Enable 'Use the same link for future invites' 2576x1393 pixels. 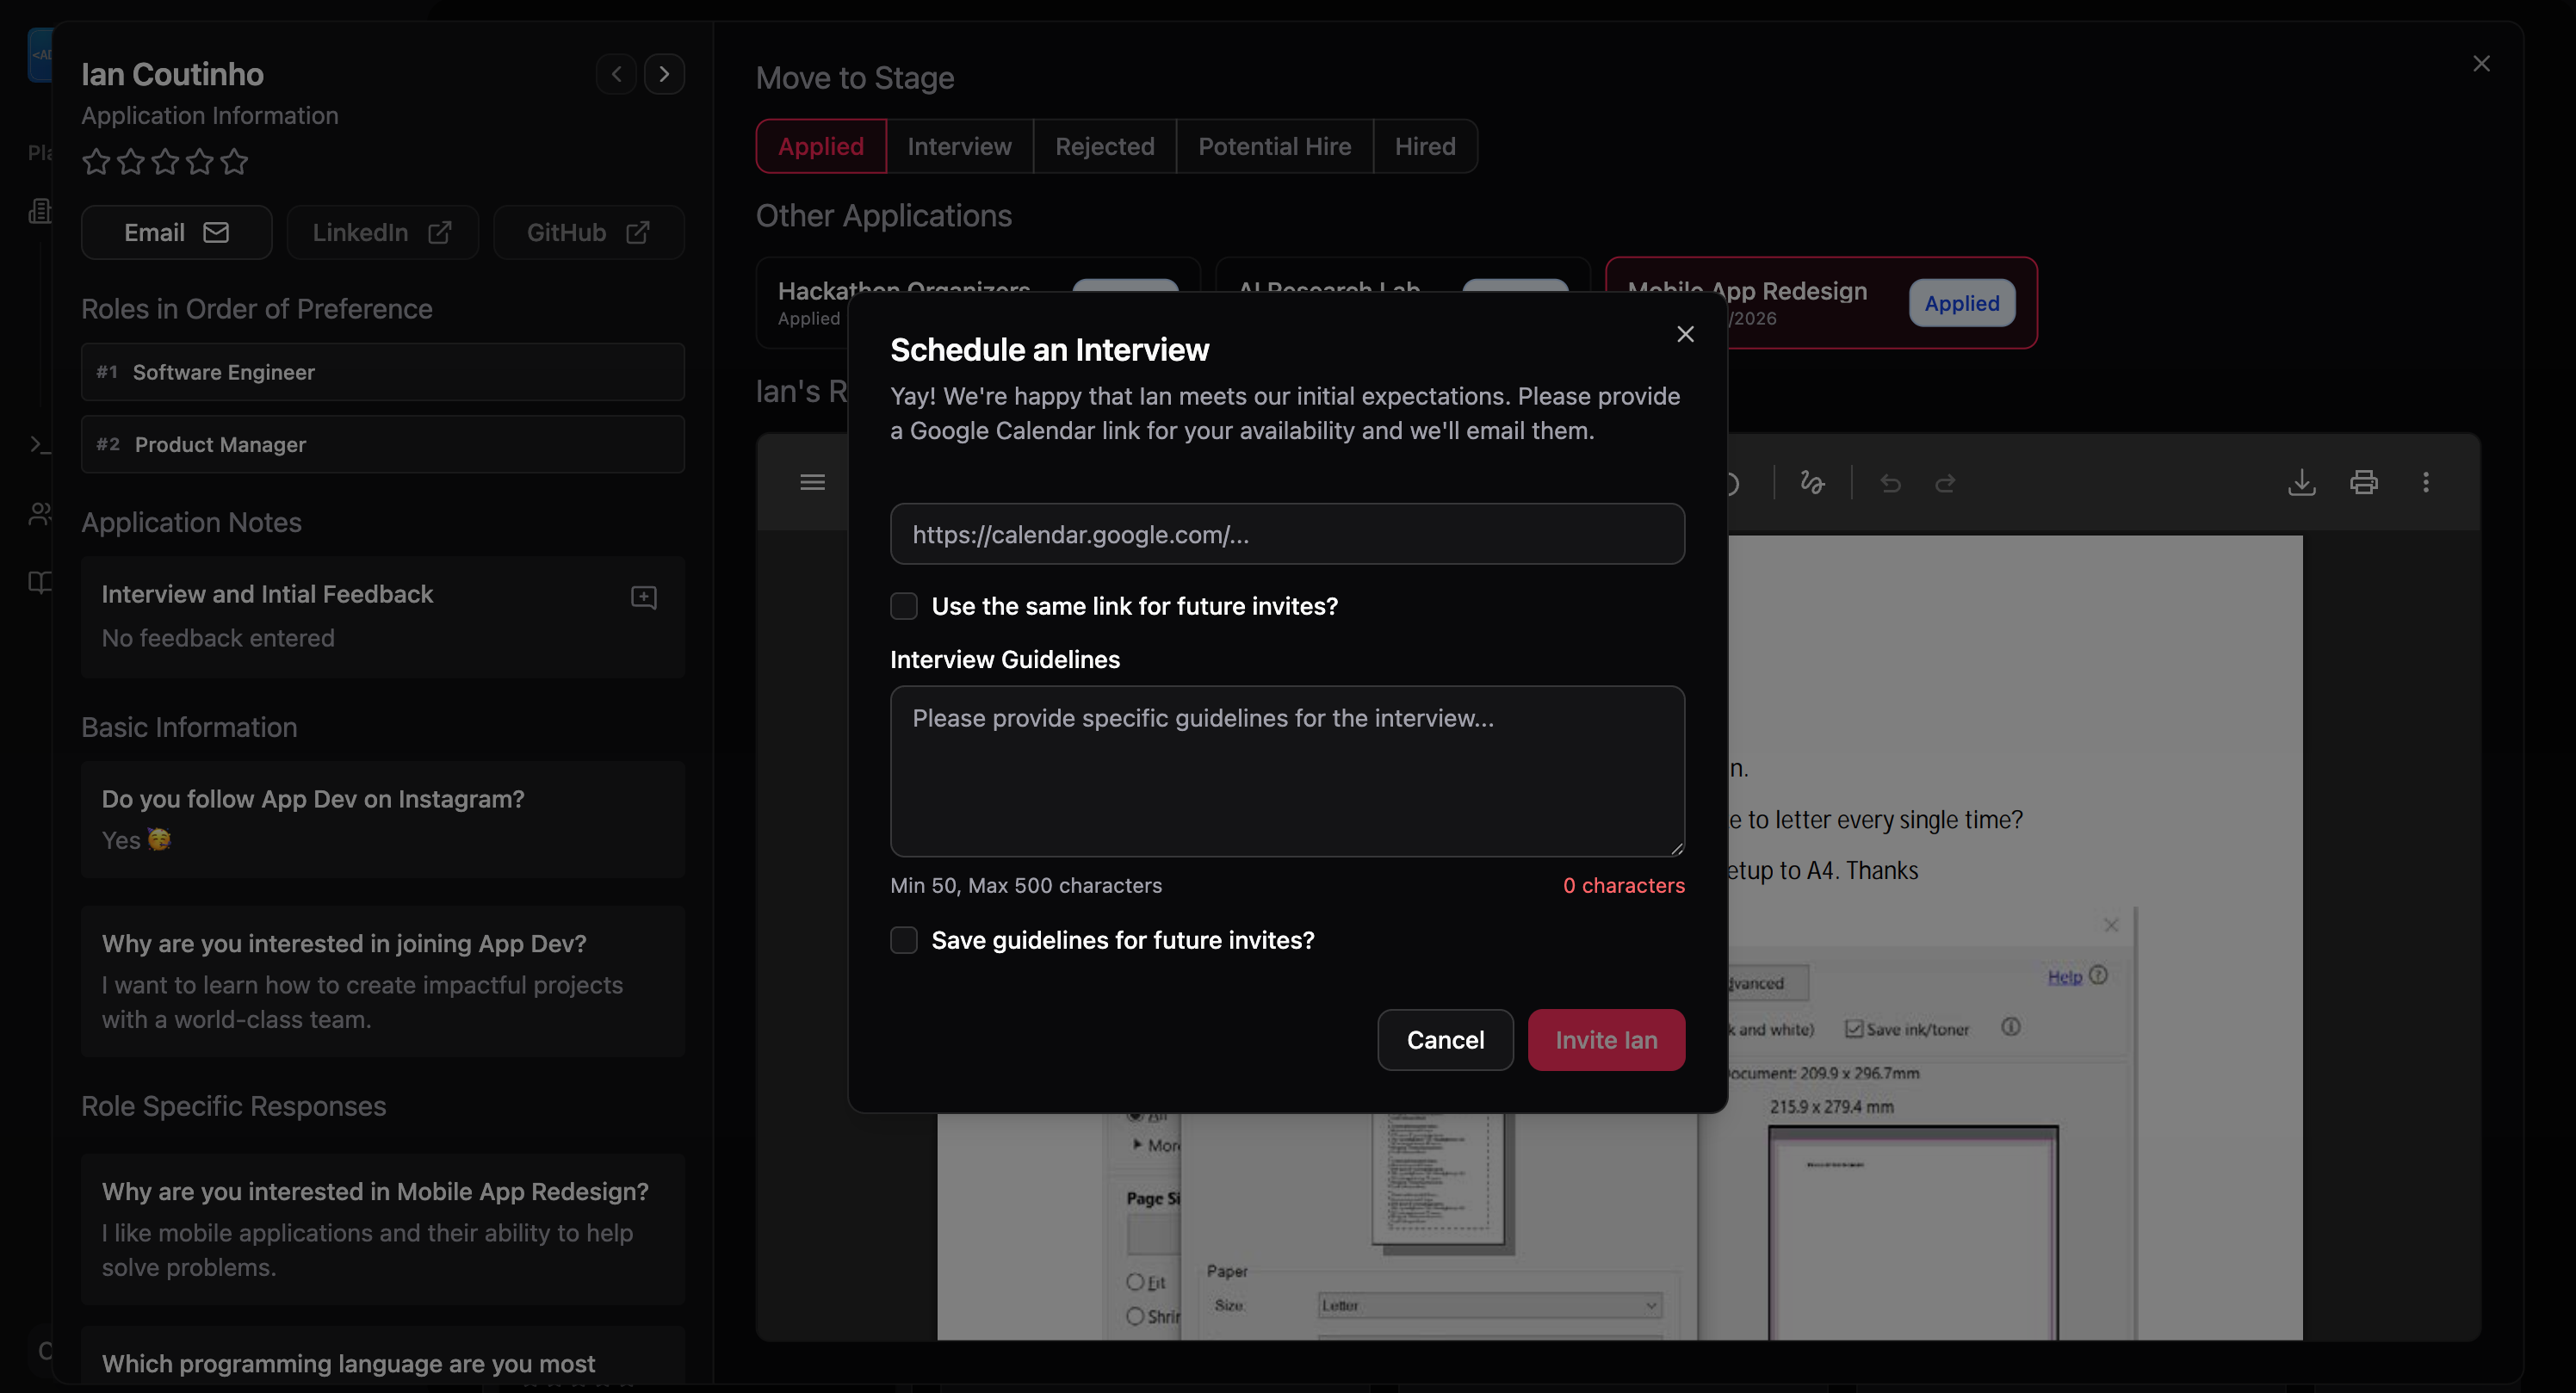tap(904, 606)
